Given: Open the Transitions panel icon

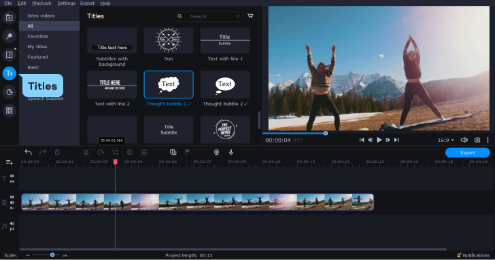Looking at the screenshot, I should click(9, 55).
